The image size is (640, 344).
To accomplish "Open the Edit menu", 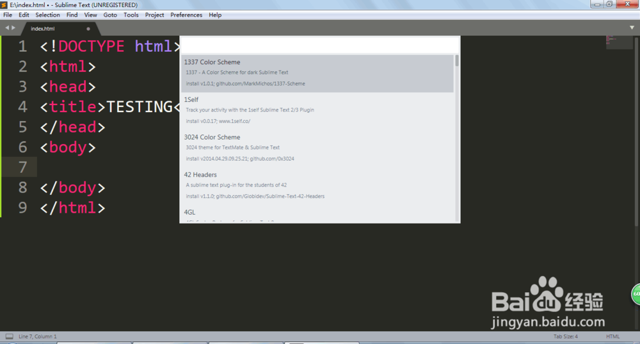I will (24, 15).
